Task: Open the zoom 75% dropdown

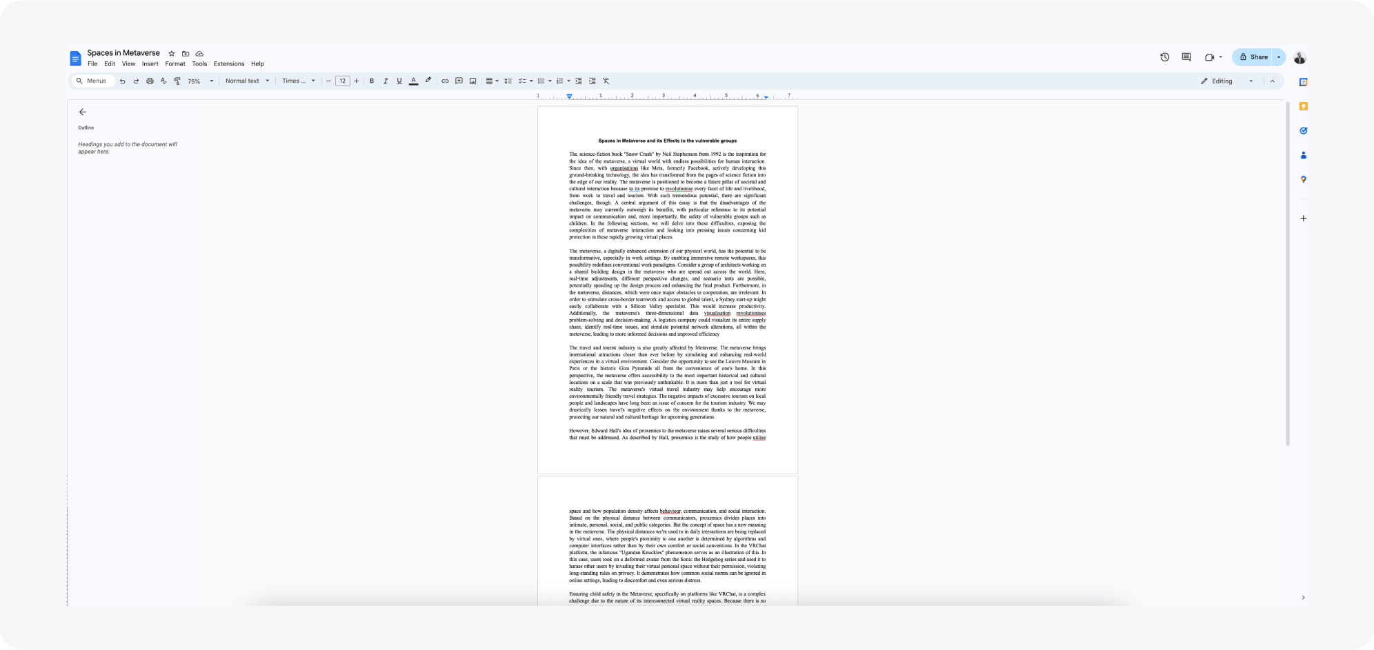Action: [201, 81]
